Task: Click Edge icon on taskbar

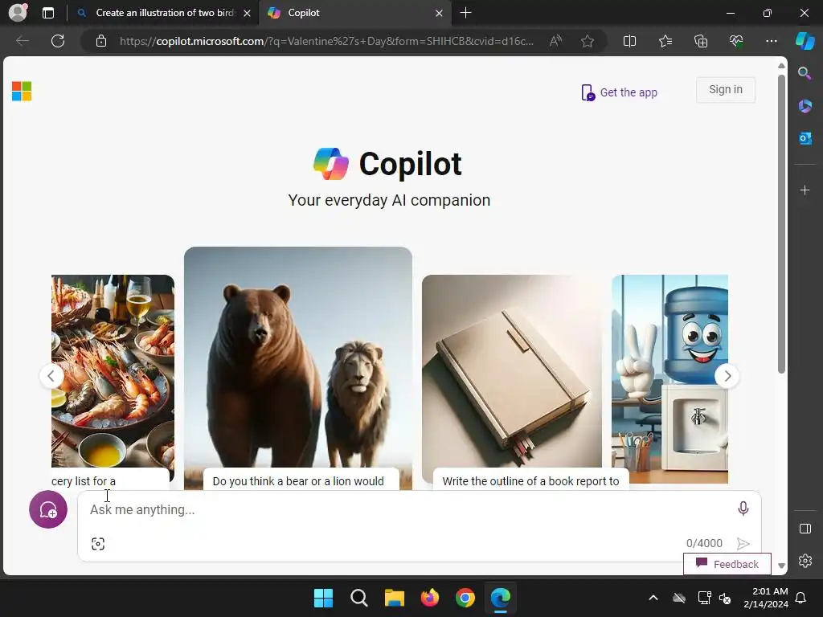Action: [500, 598]
